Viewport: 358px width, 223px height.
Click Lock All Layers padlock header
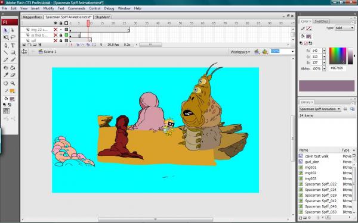(x=61, y=23)
